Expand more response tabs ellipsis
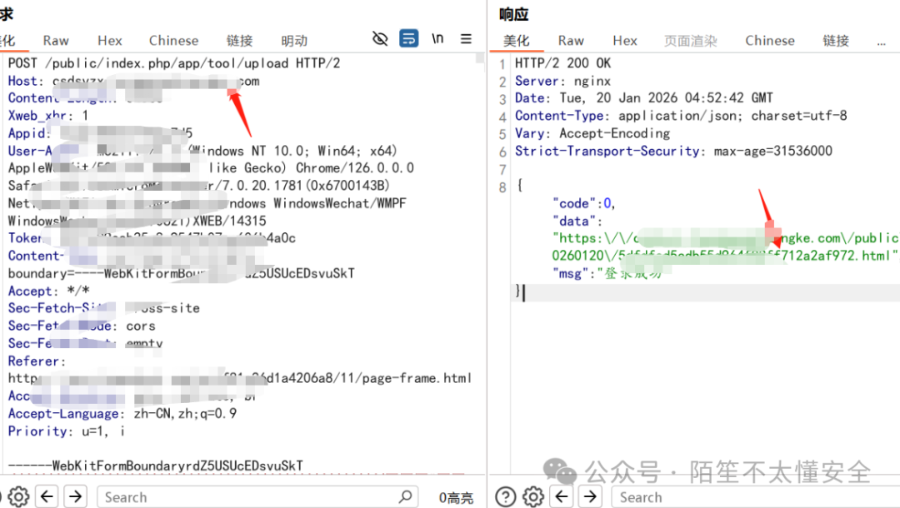Image resolution: width=900 pixels, height=508 pixels. point(881,42)
